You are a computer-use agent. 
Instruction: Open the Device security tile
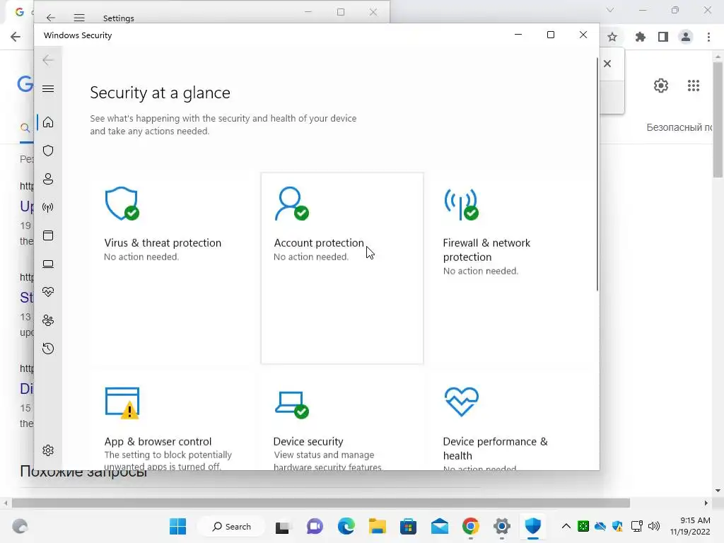[x=342, y=421]
